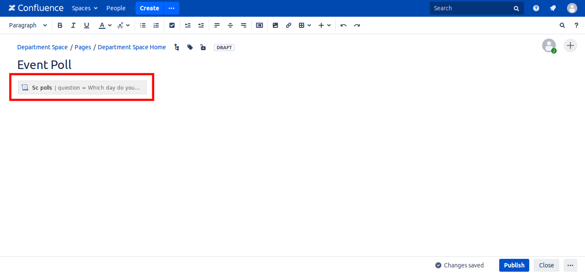This screenshot has height=273, width=585.
Task: Open page restrictions padlock icon
Action: click(x=203, y=47)
